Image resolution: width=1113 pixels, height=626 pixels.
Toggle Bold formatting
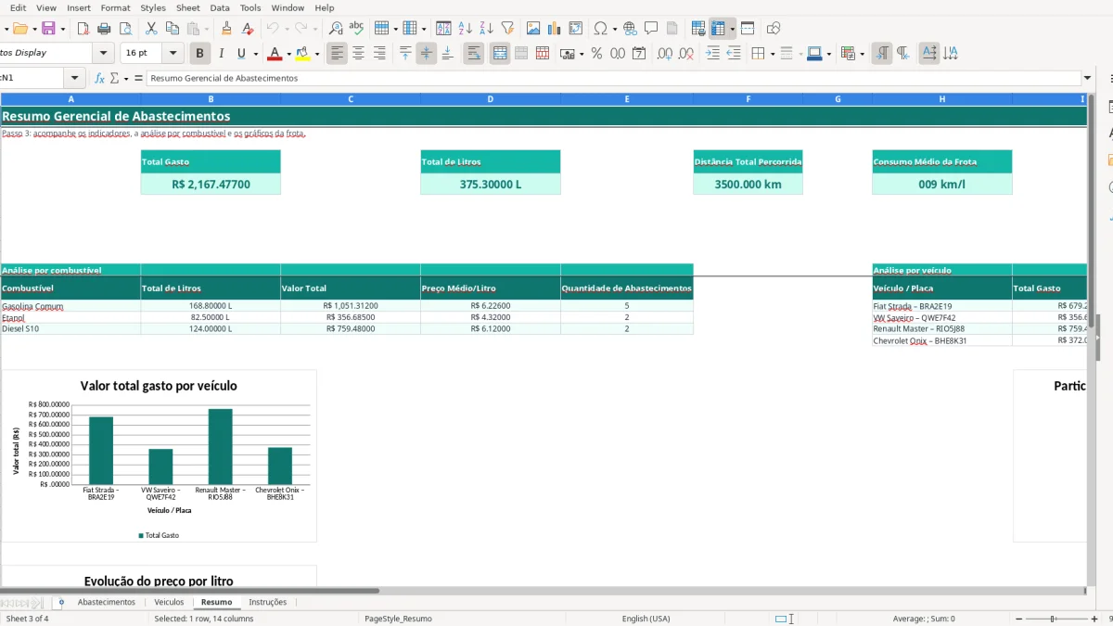(199, 54)
